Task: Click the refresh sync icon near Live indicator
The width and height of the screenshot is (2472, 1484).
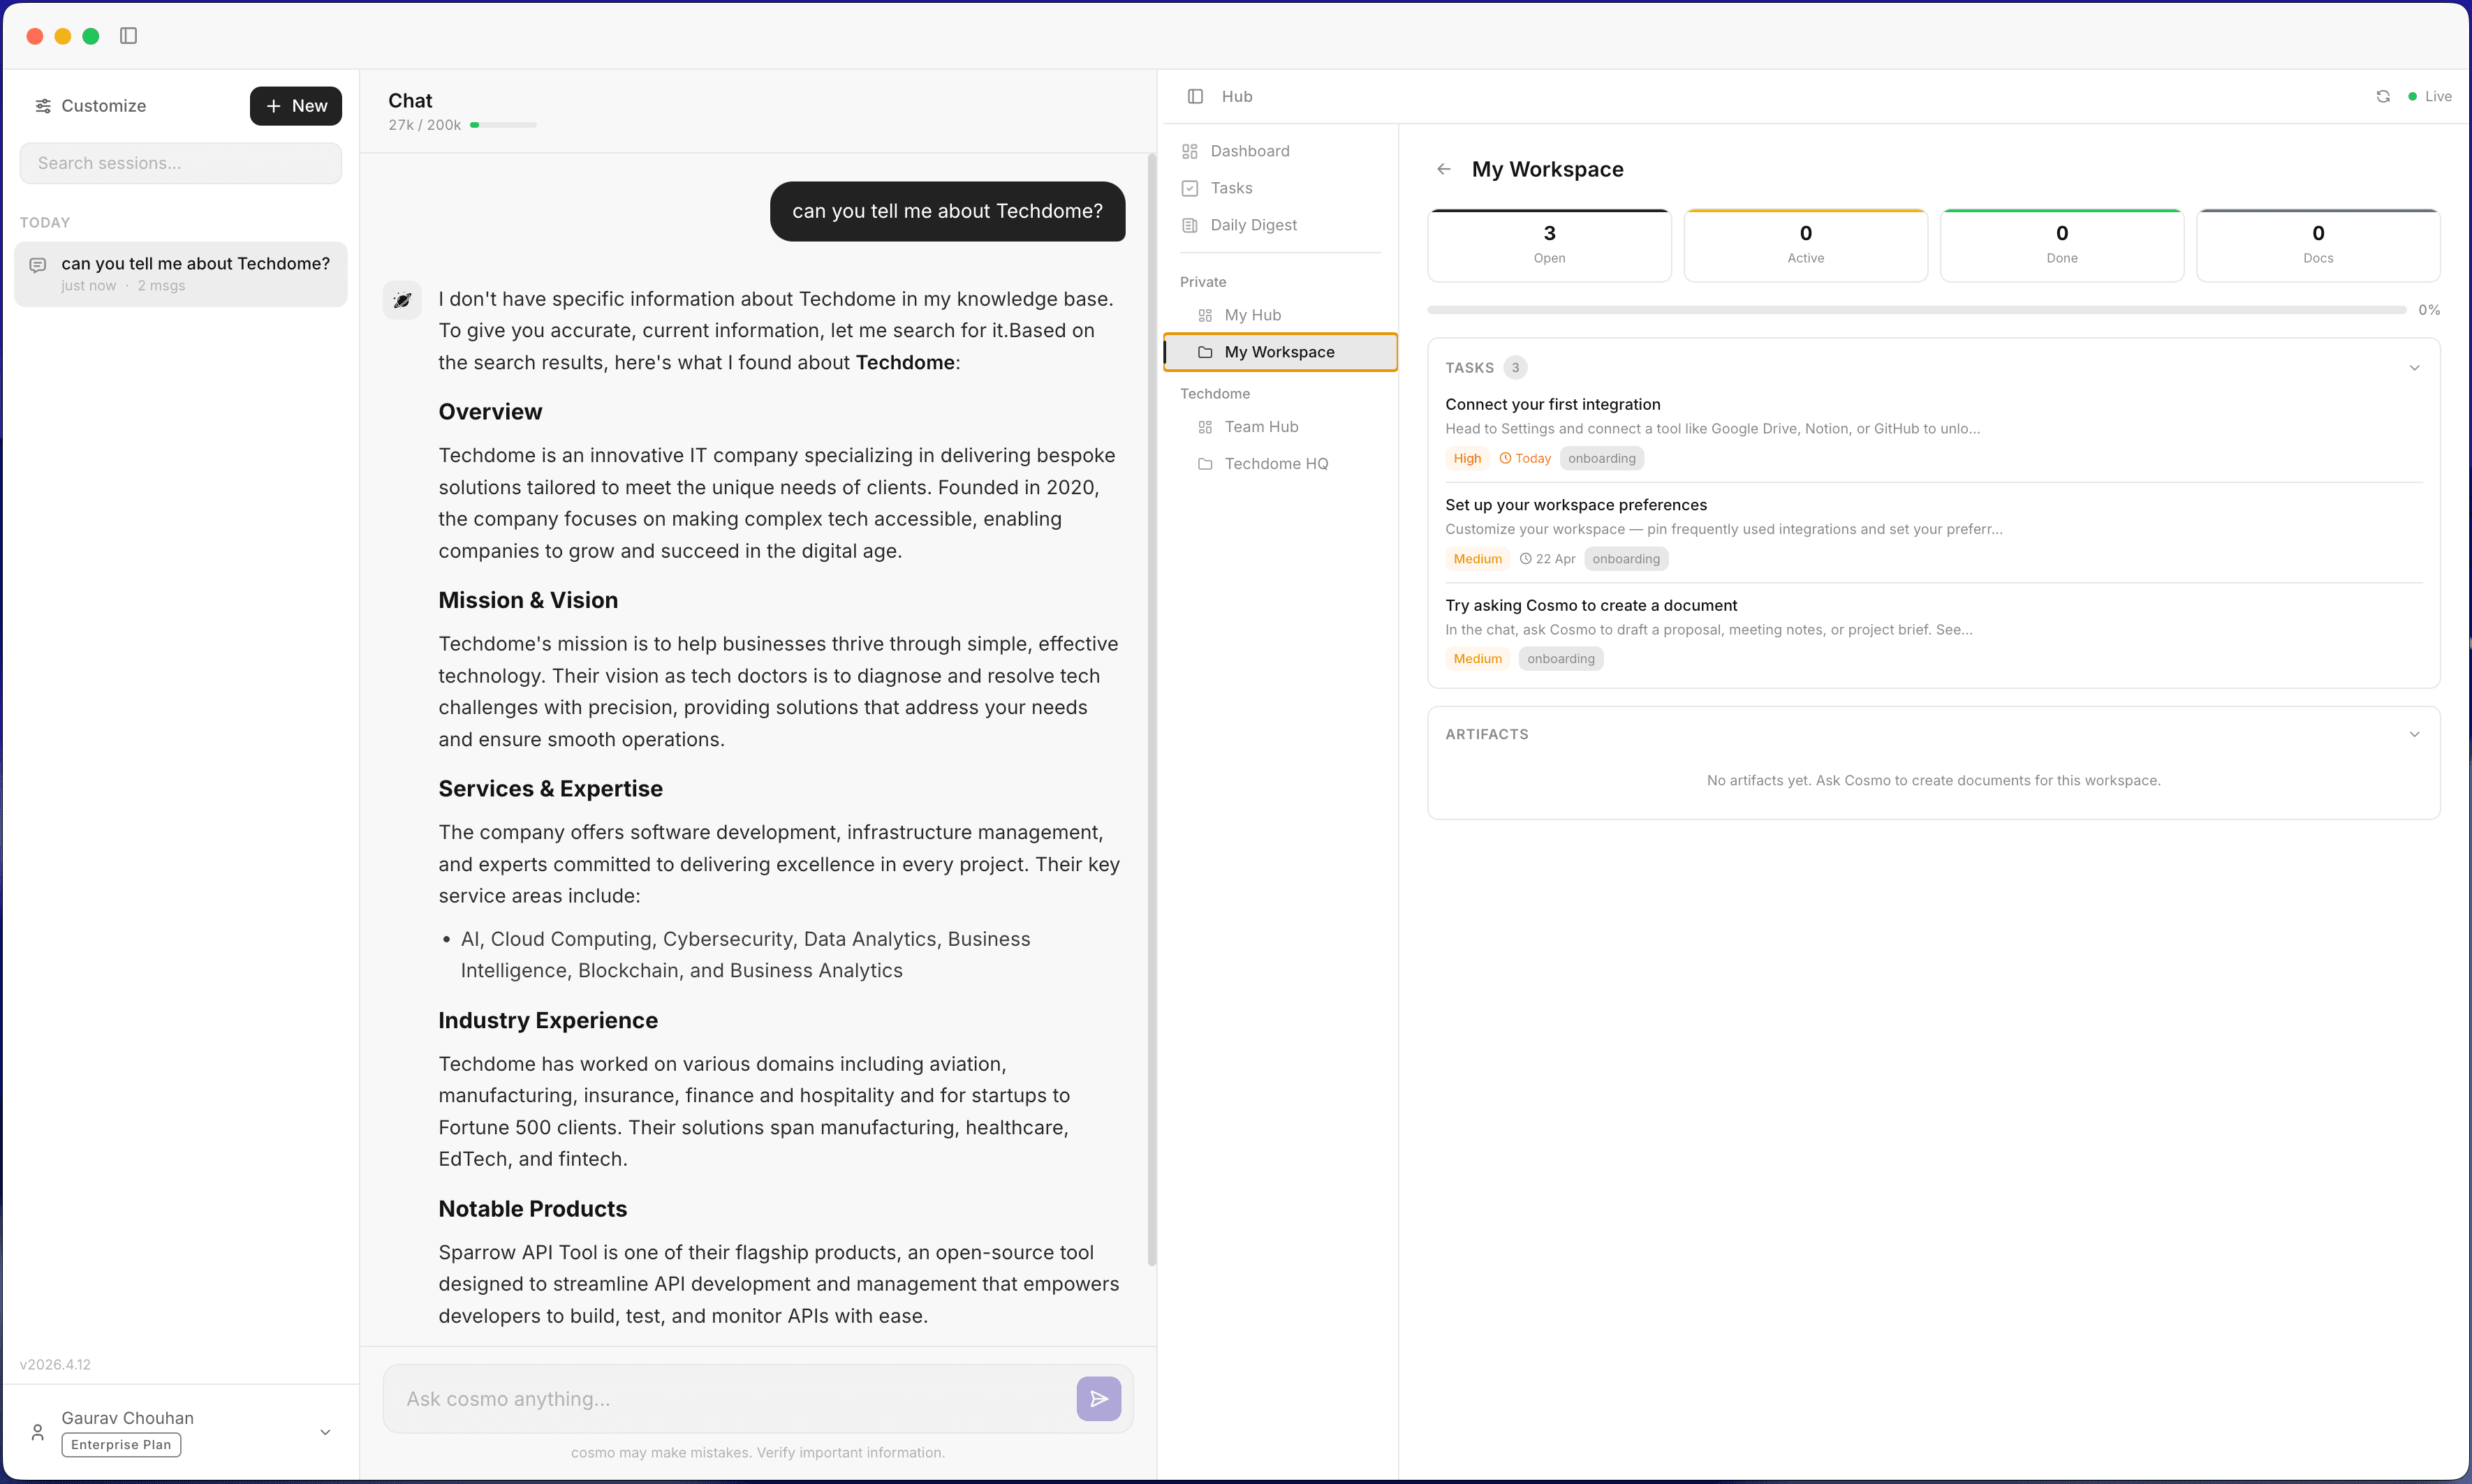Action: point(2383,96)
